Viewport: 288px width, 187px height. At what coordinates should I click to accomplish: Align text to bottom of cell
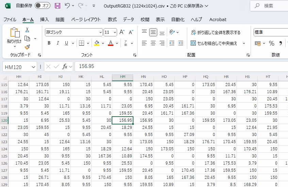click(x=162, y=33)
